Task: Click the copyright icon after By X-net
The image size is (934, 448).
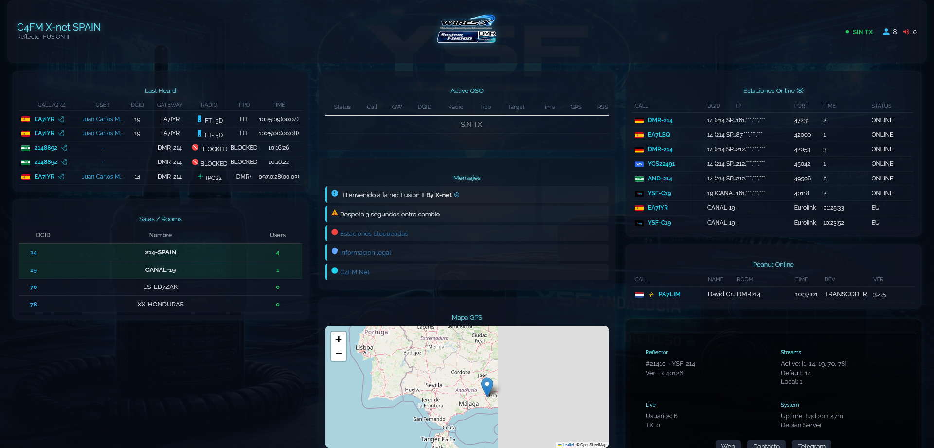Action: (x=457, y=195)
